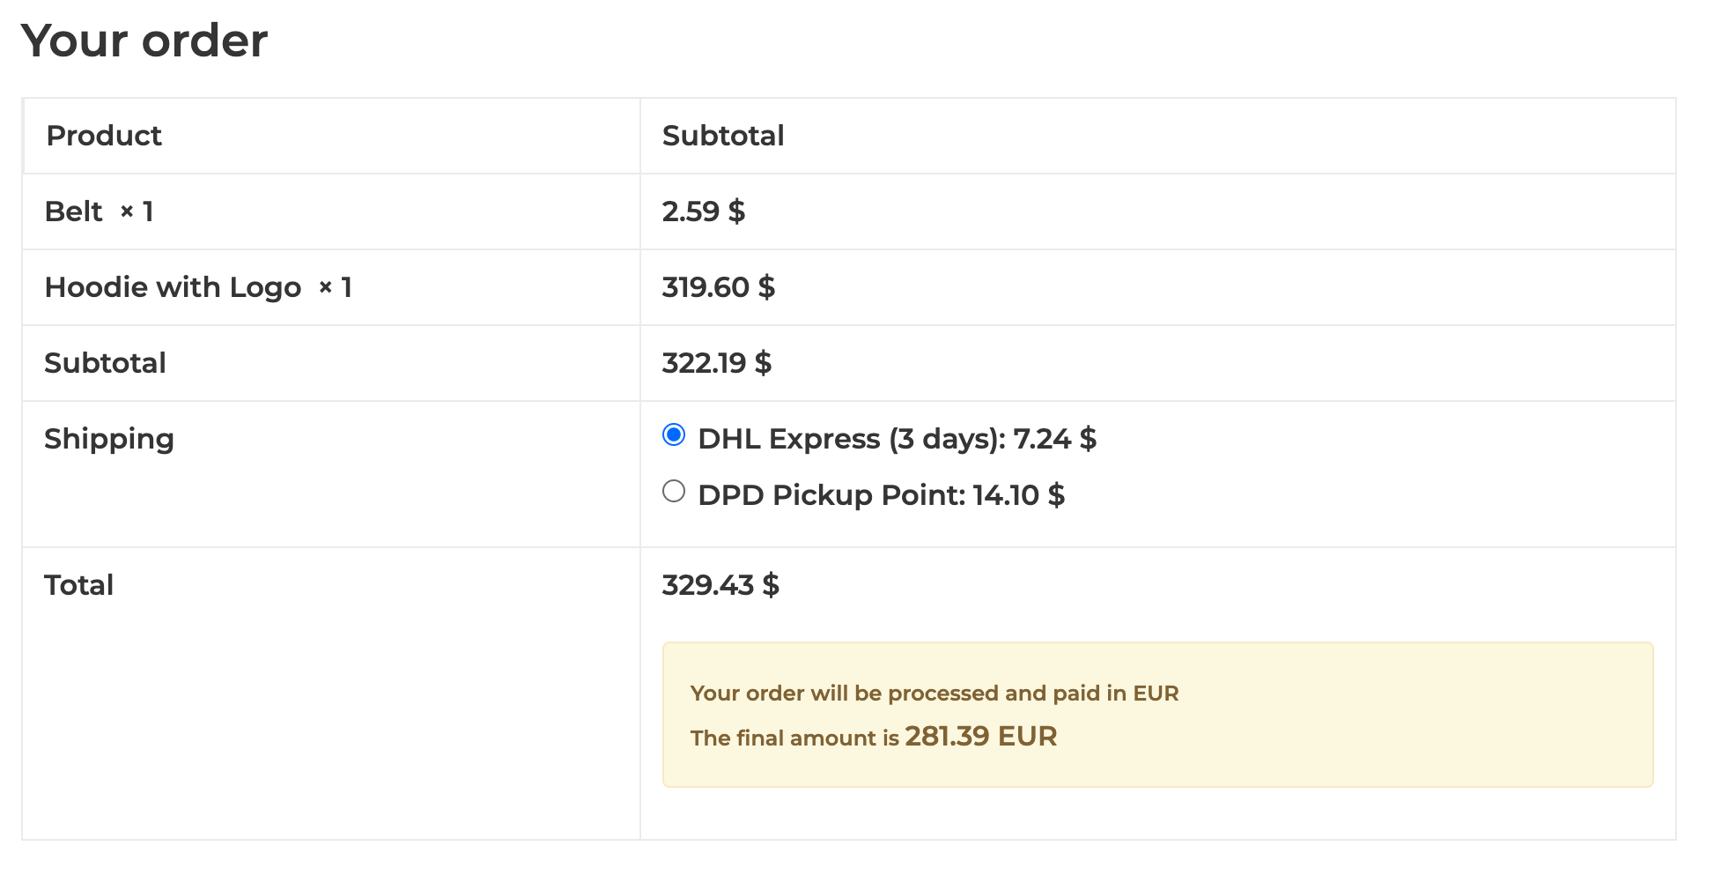Screen dimensions: 1714x883
Task: Click the processed and paid in EUR notice
Action: 934,694
